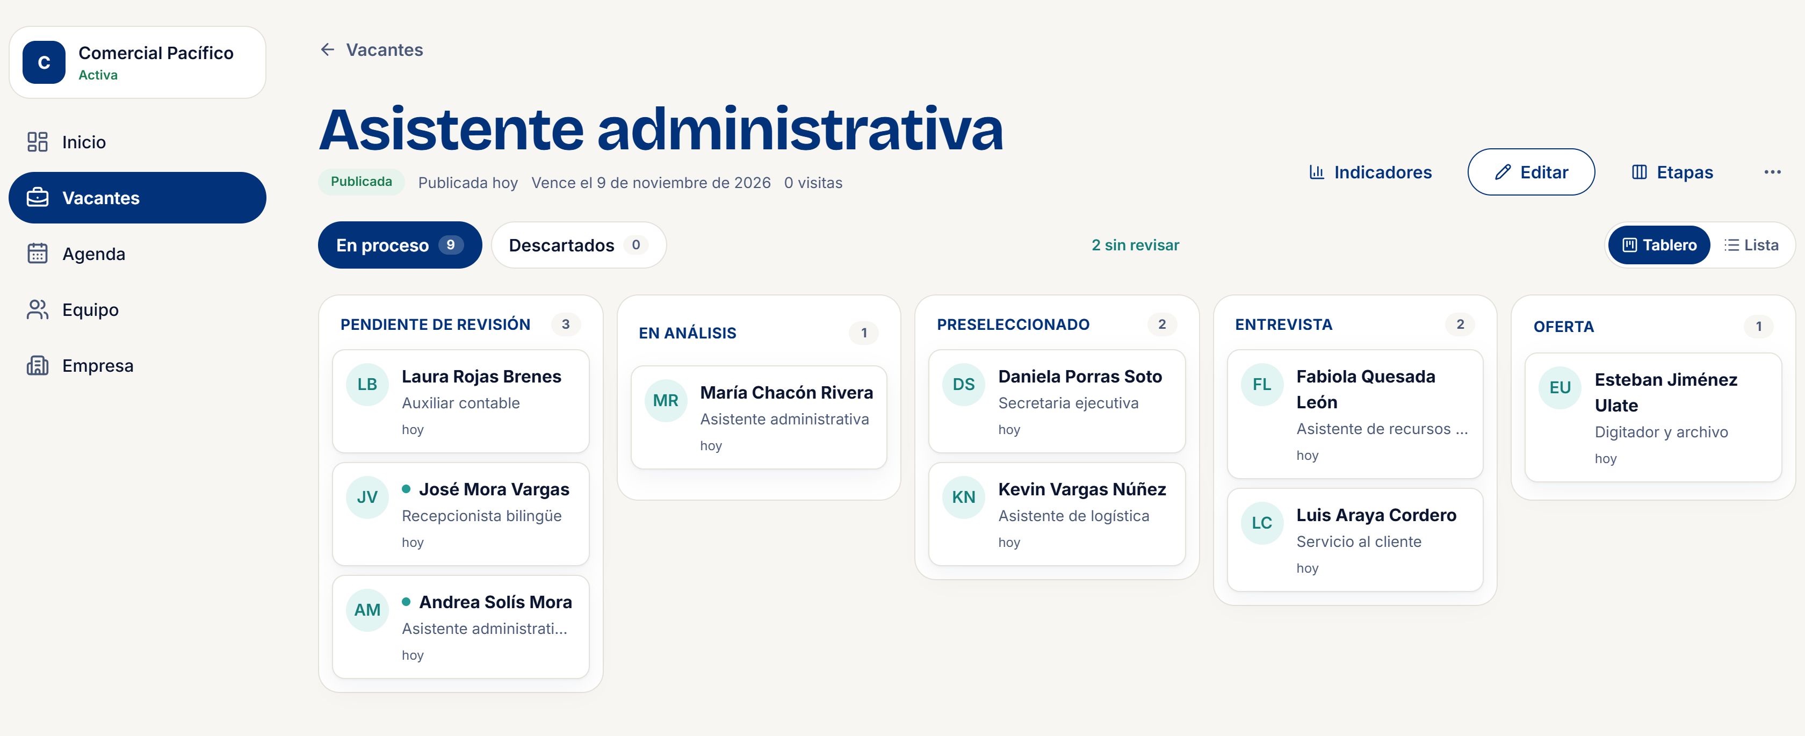
Task: Switch to Tablero board view
Action: click(x=1658, y=244)
